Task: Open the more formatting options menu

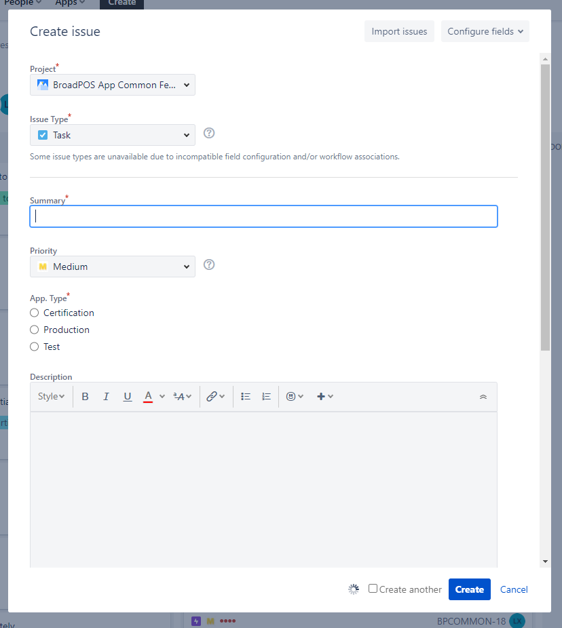Action: pyautogui.click(x=183, y=397)
